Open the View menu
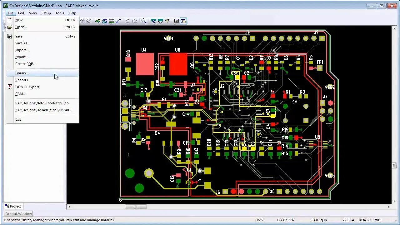The width and height of the screenshot is (400, 225). click(x=33, y=13)
